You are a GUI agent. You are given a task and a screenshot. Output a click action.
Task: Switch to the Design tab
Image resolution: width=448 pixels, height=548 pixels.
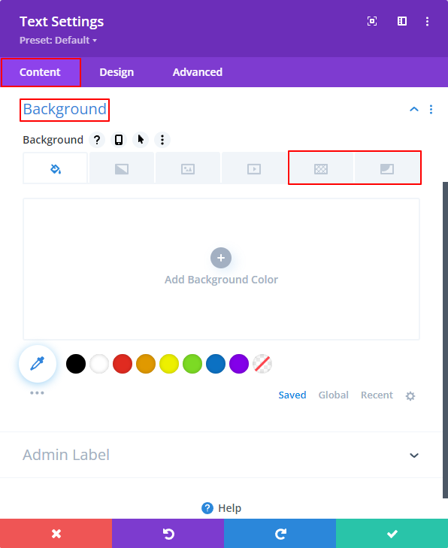(117, 72)
